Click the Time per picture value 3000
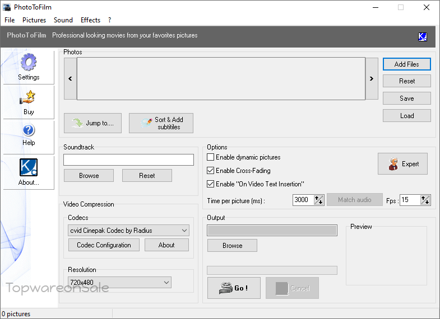This screenshot has width=440, height=319. (303, 200)
